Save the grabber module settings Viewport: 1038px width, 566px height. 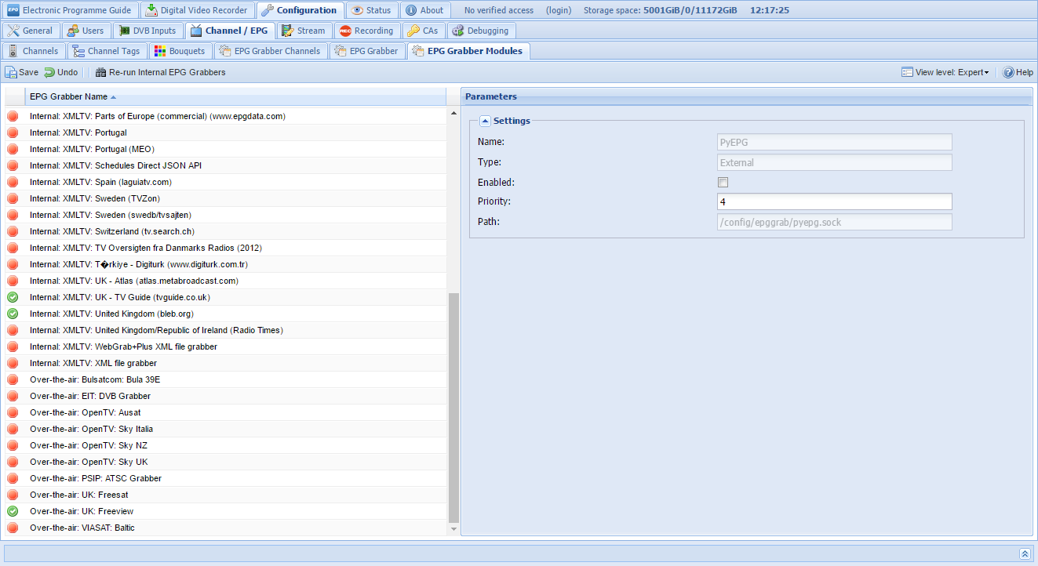(22, 72)
